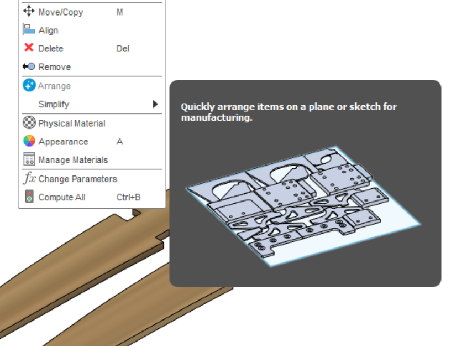The width and height of the screenshot is (451, 346).
Task: Select the Change Parameters text entry
Action: pos(77,179)
